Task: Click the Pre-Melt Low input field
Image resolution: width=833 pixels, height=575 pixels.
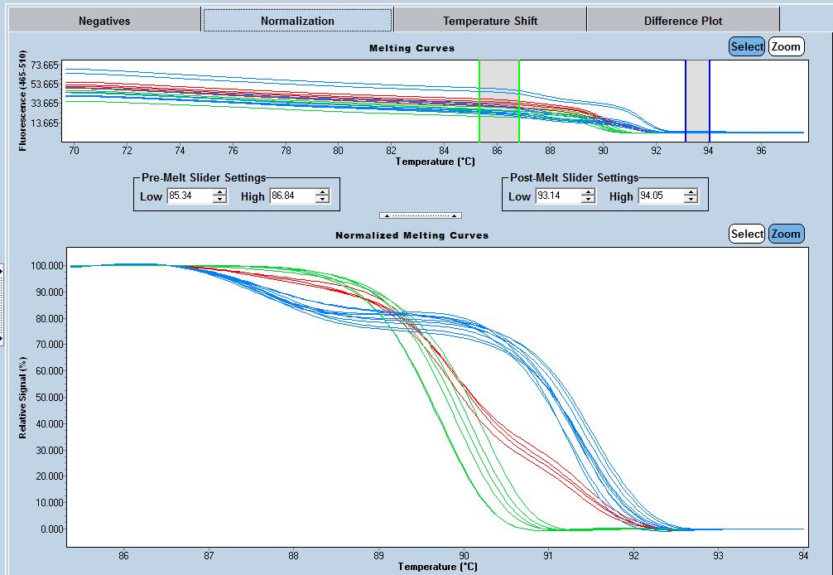Action: 189,196
